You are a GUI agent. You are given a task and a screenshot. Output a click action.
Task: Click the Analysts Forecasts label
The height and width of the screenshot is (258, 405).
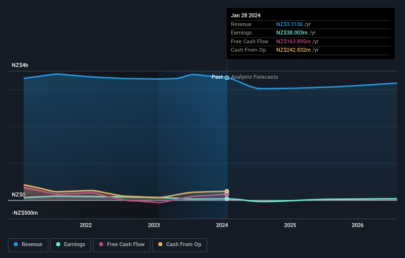255,77
